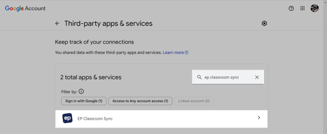Select the Linked account (0) filter chip
327x134 pixels.
click(x=194, y=101)
